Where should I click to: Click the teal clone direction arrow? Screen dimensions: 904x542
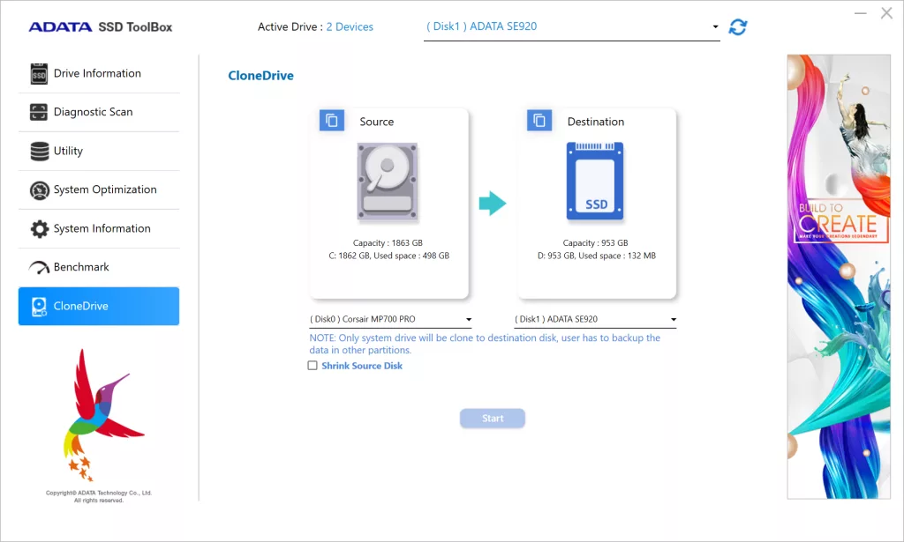[x=493, y=203]
